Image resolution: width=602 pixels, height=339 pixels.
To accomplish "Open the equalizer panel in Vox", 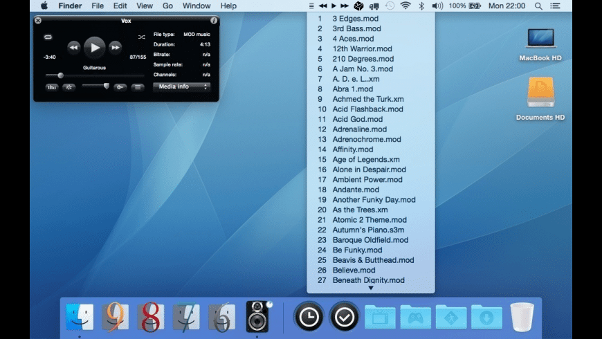I will click(52, 87).
